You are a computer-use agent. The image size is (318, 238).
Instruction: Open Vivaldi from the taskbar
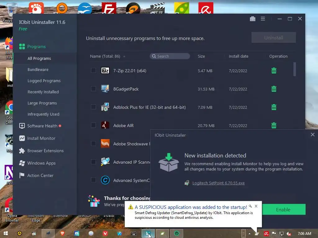[105, 233]
